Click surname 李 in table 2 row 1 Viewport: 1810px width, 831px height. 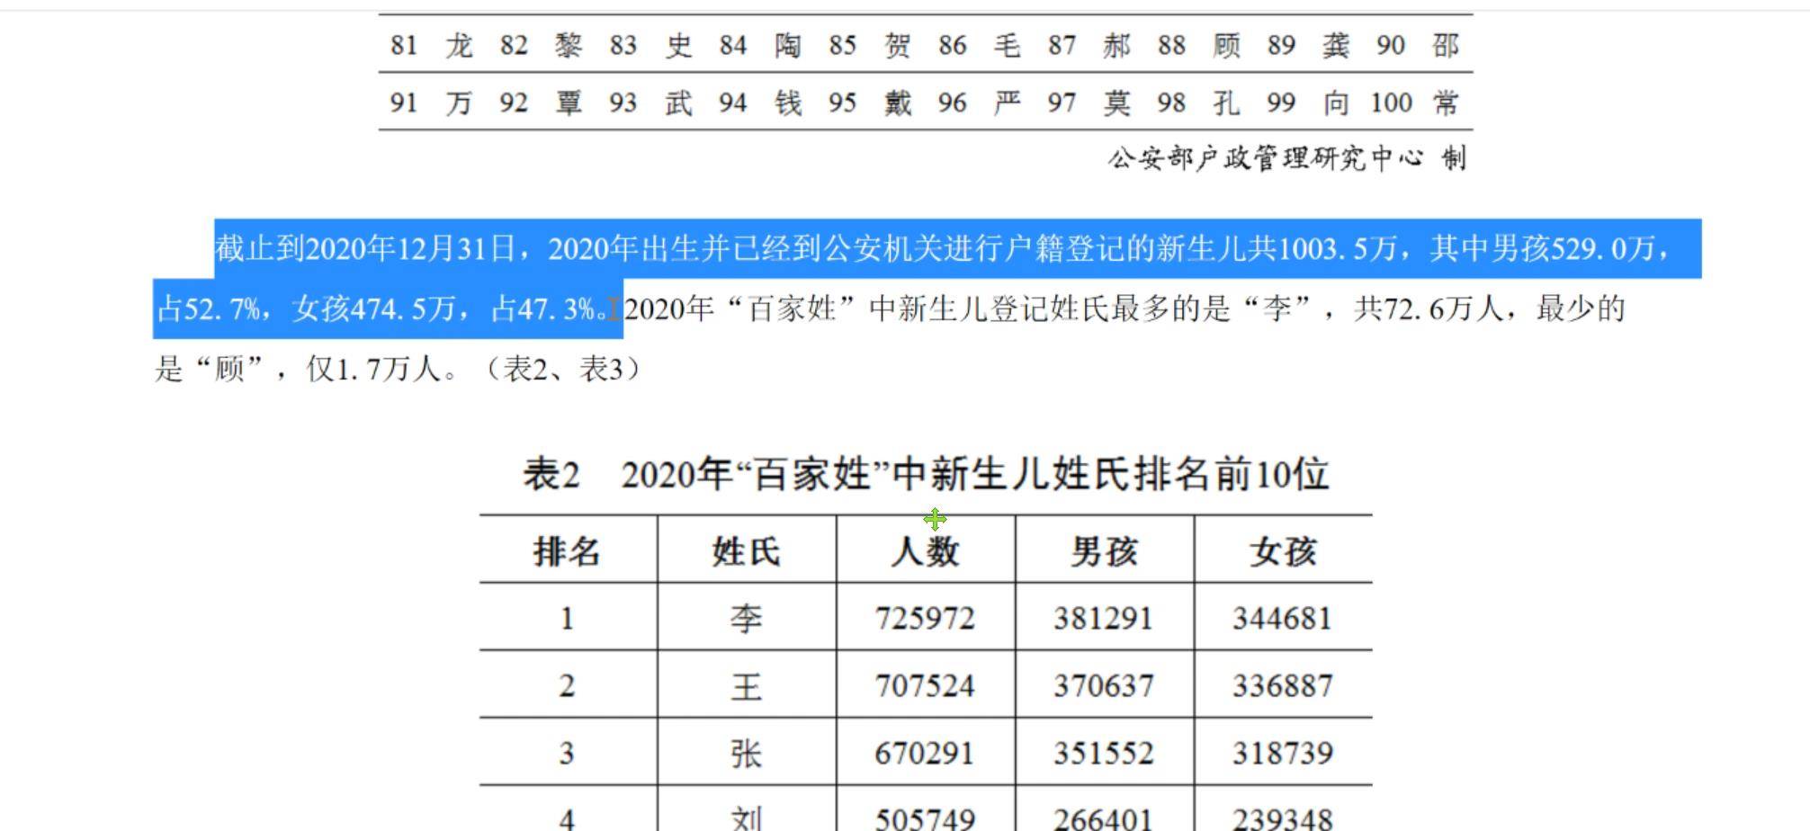coord(746,619)
